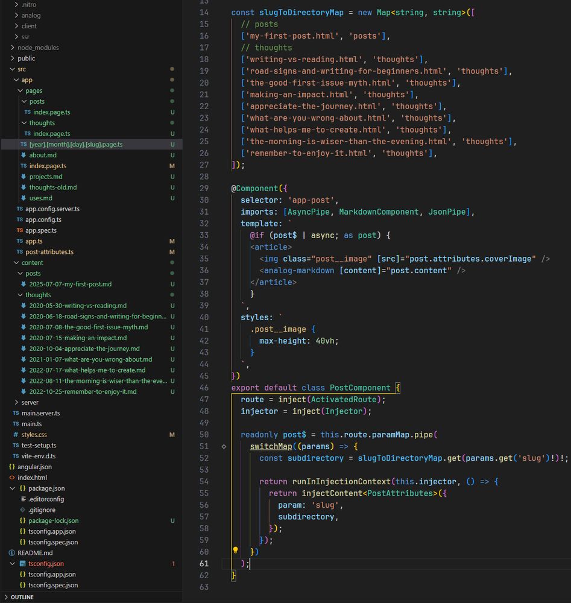This screenshot has height=603, width=571.
Task: Click runInInjectionContext on line 54
Action: [x=341, y=481]
